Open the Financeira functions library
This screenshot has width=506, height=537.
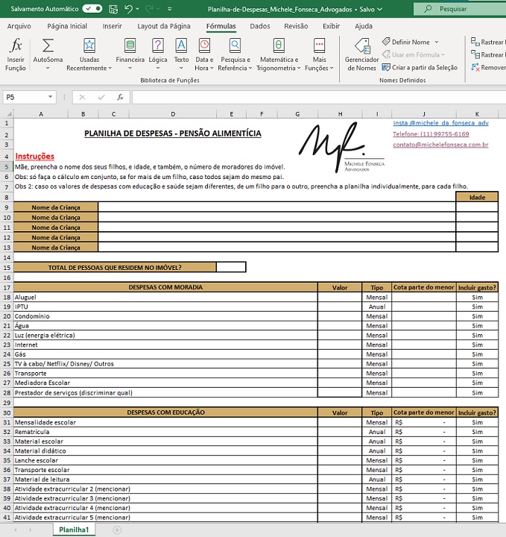click(130, 54)
